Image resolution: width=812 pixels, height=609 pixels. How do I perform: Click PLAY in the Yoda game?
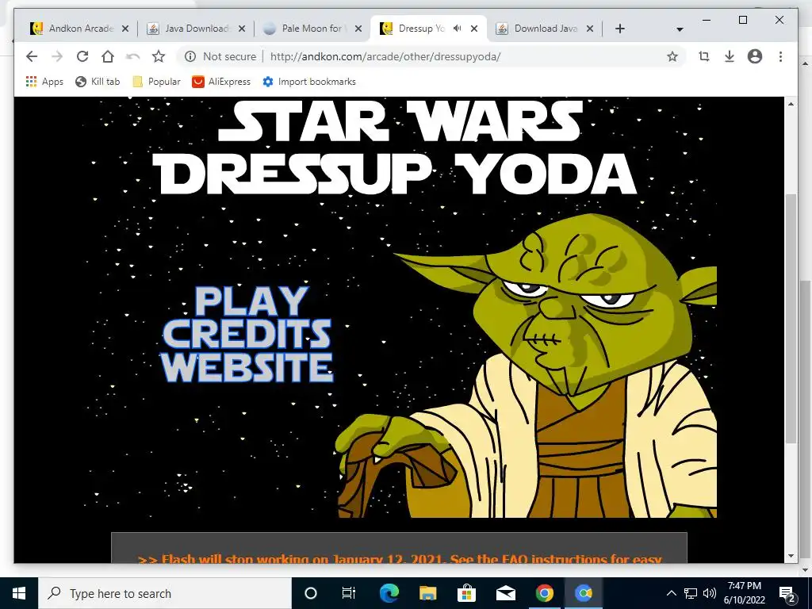pos(251,301)
